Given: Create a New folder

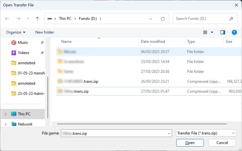Looking at the screenshot, I should pyautogui.click(x=44, y=32).
